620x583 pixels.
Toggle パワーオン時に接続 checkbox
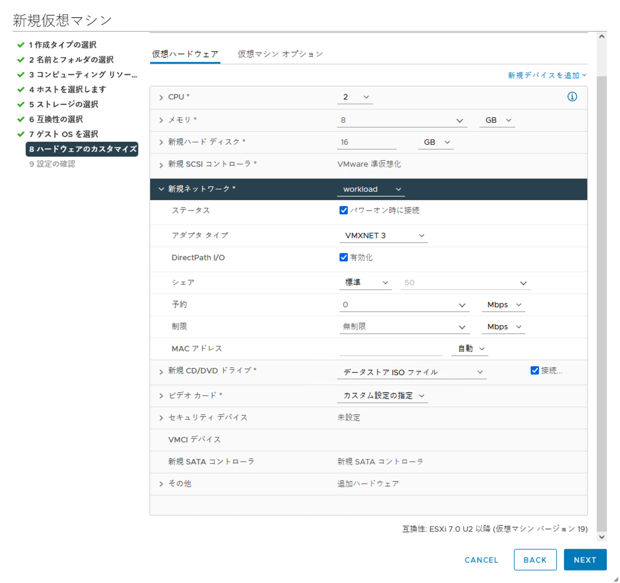(343, 210)
